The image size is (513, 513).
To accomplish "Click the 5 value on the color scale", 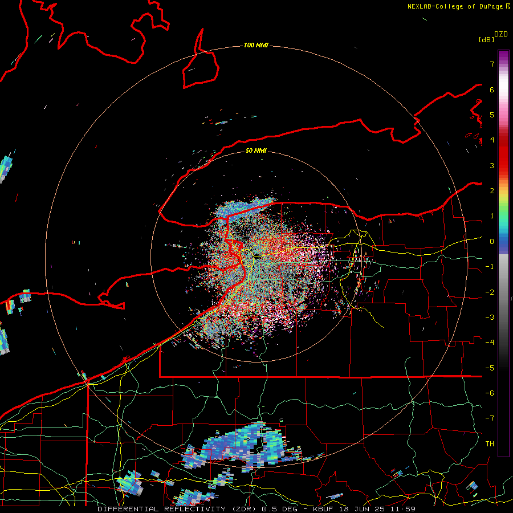I will click(x=492, y=115).
